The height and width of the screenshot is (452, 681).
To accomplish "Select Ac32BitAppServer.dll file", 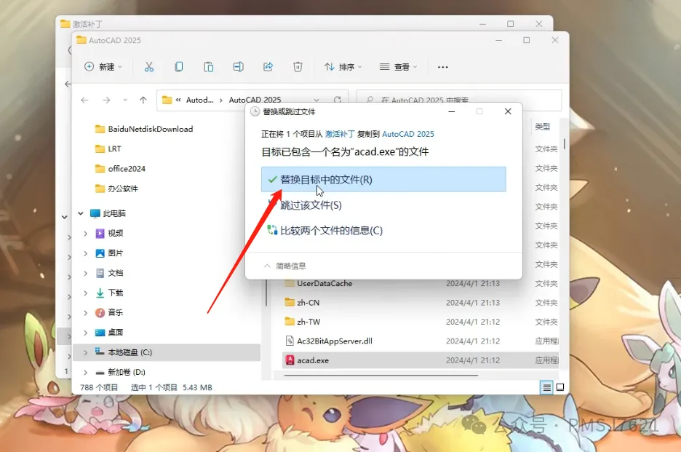I will coord(421,341).
